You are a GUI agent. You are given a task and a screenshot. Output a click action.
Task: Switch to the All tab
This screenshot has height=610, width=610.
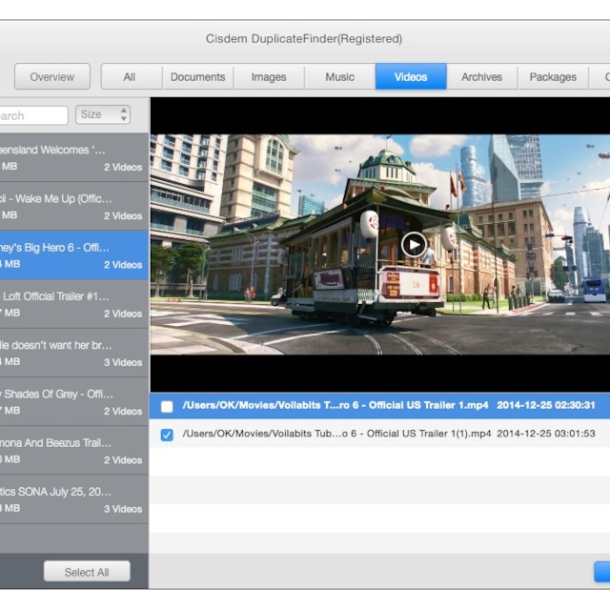tap(129, 77)
